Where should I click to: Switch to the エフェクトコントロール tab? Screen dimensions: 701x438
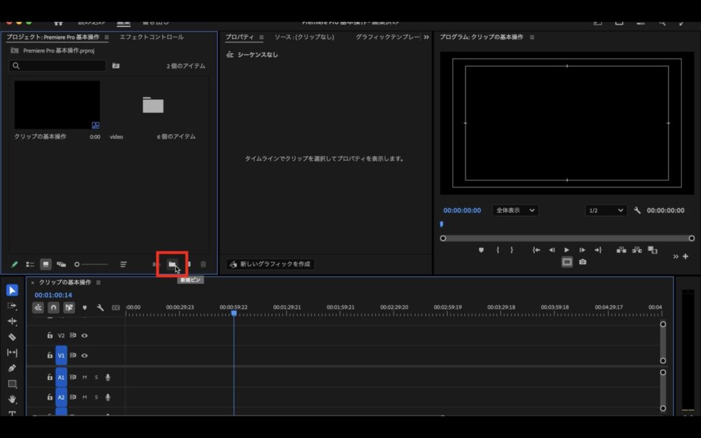click(151, 37)
